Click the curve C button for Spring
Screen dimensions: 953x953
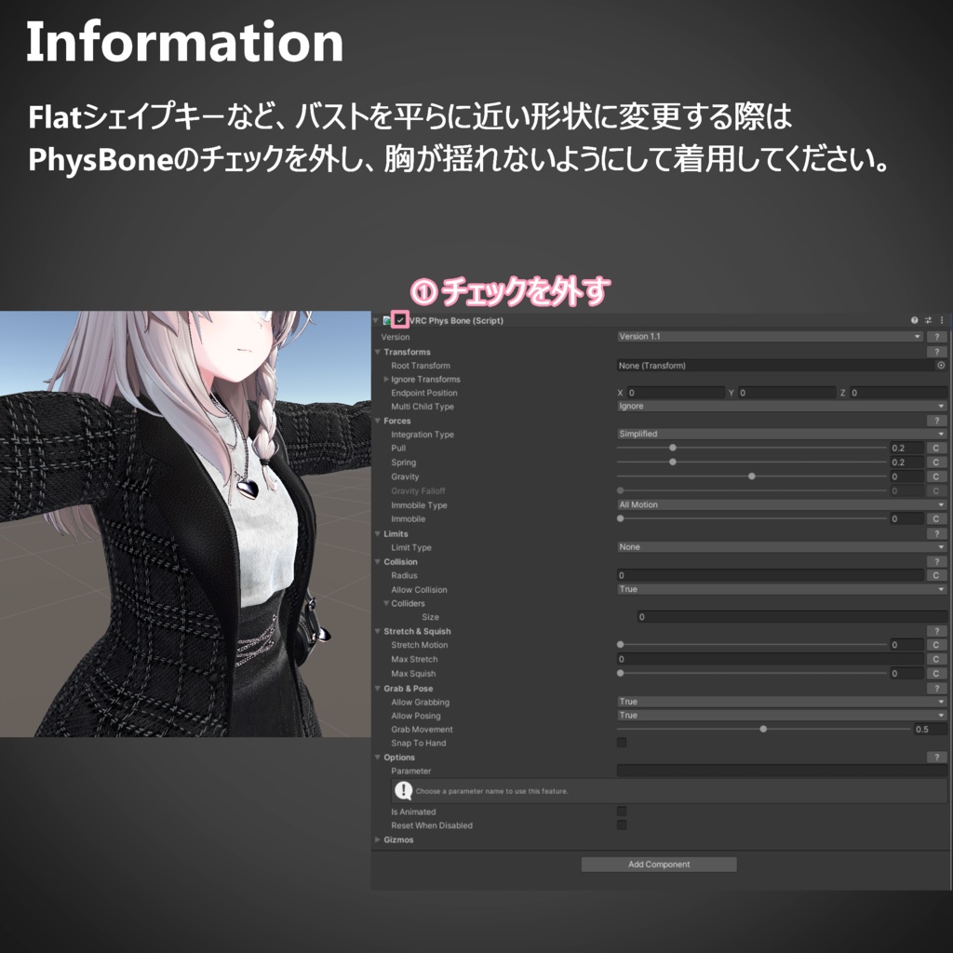[936, 463]
